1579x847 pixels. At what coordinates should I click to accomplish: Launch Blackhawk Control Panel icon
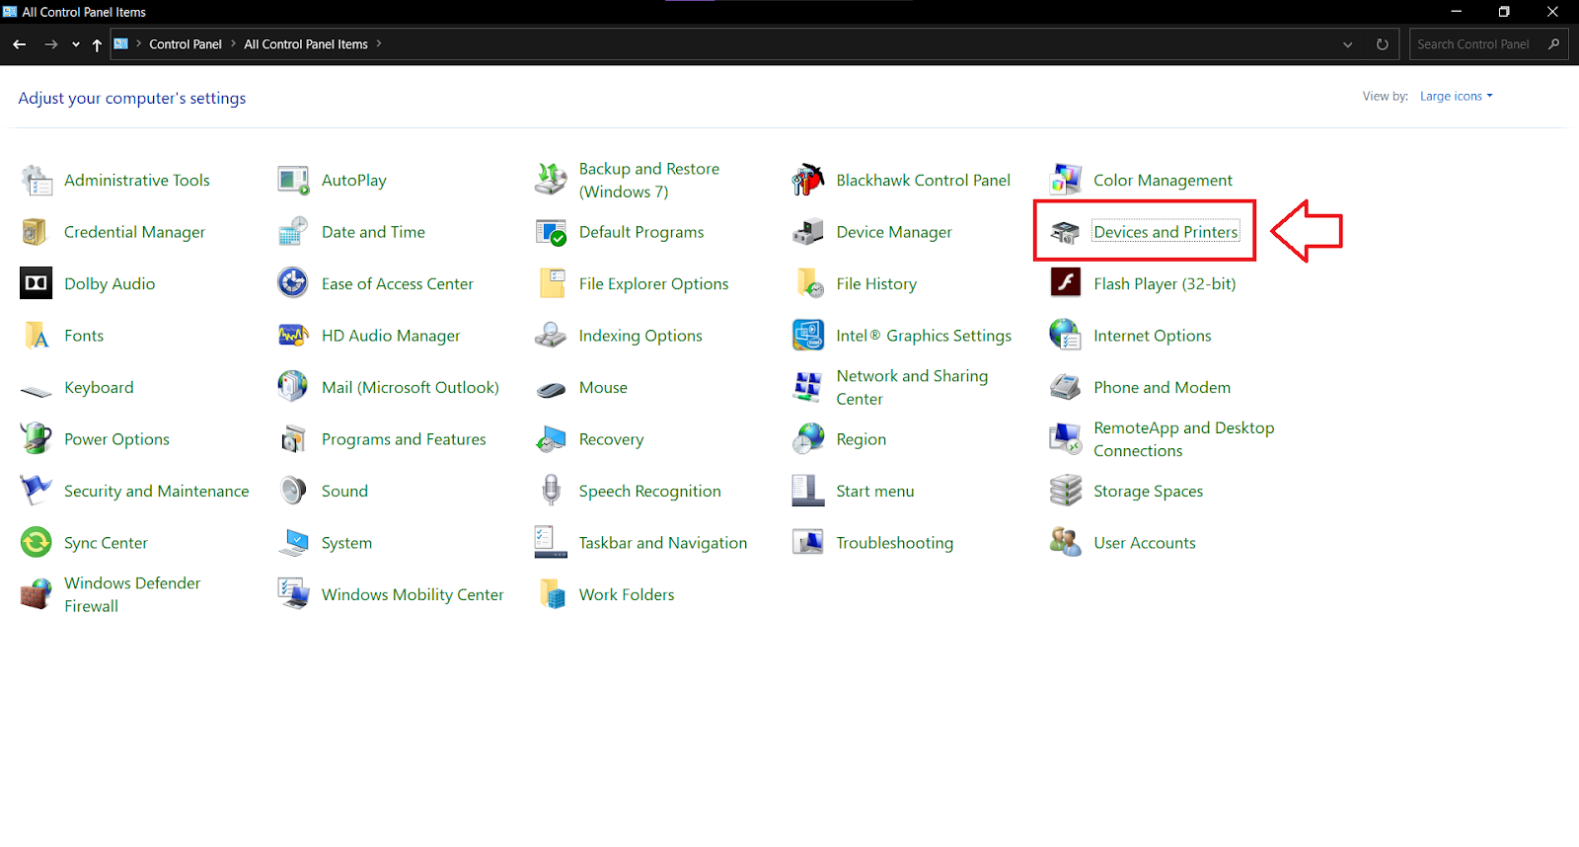point(808,181)
